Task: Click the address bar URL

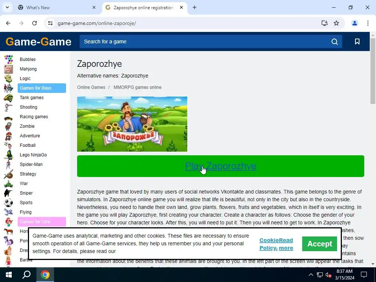Action: (97, 23)
